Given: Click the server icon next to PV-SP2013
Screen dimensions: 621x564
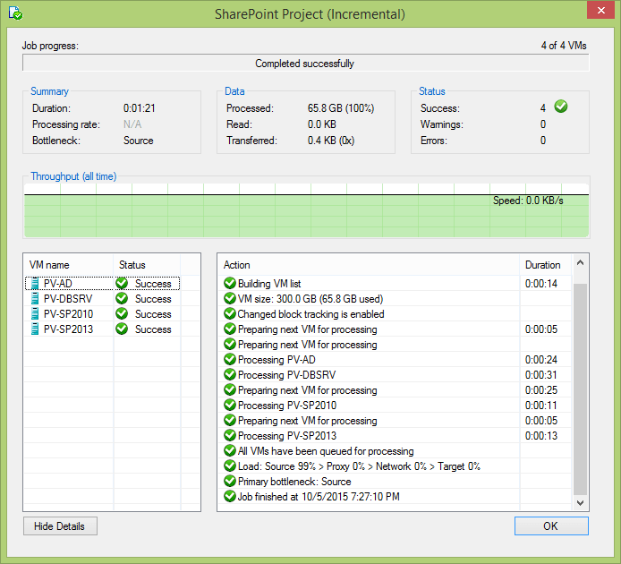Looking at the screenshot, I should click(35, 329).
